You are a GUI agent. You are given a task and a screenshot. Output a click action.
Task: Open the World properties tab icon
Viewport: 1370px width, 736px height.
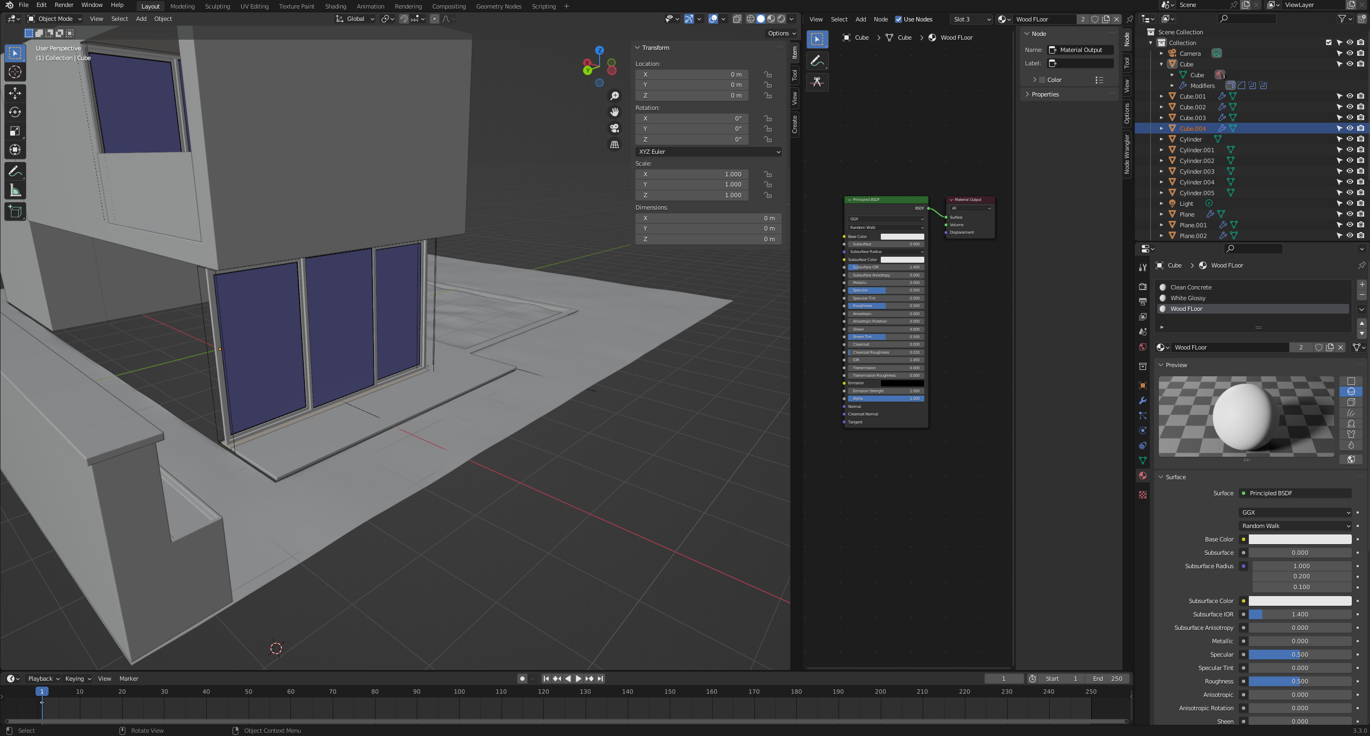click(x=1143, y=347)
